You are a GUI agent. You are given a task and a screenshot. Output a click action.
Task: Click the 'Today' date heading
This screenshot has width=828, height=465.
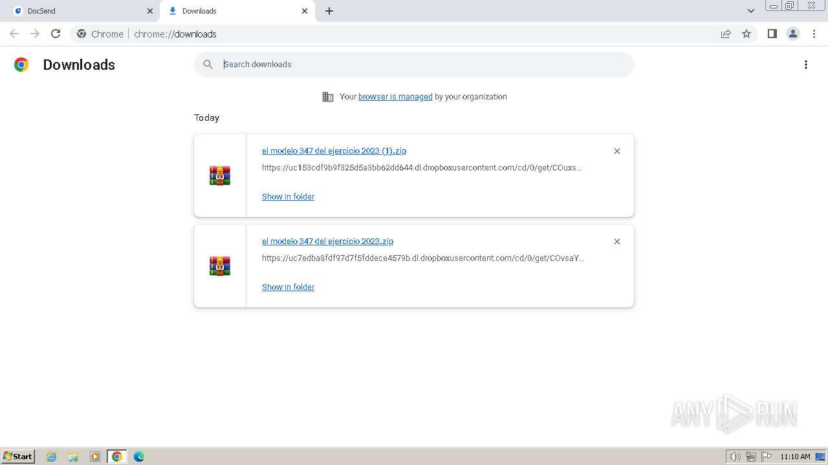pyautogui.click(x=206, y=118)
